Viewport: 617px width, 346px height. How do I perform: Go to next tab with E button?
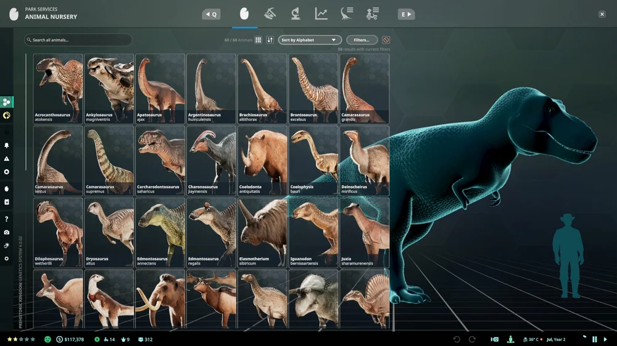406,15
